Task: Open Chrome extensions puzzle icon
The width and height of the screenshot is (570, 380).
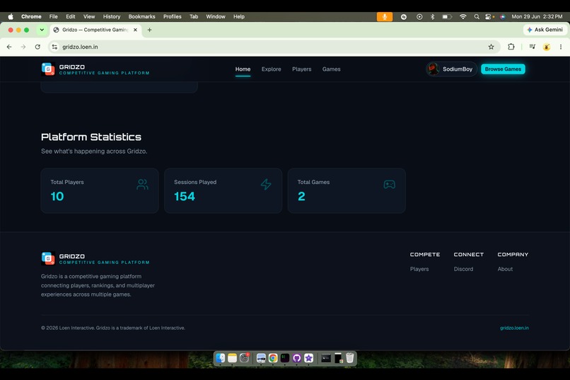Action: point(511,47)
